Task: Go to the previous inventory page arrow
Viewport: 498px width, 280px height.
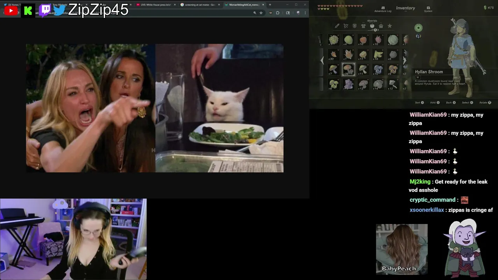Action: click(x=322, y=61)
